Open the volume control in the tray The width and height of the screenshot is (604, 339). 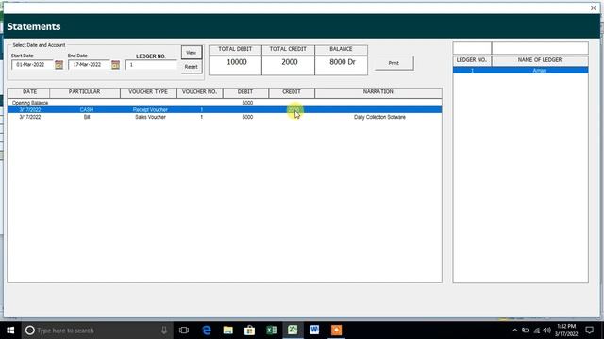pos(547,331)
